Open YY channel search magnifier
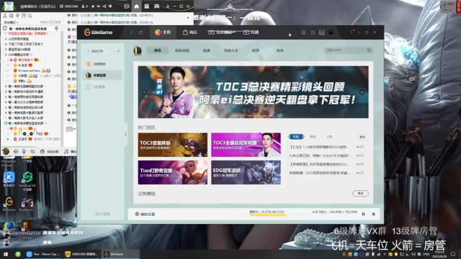 pos(30,16)
